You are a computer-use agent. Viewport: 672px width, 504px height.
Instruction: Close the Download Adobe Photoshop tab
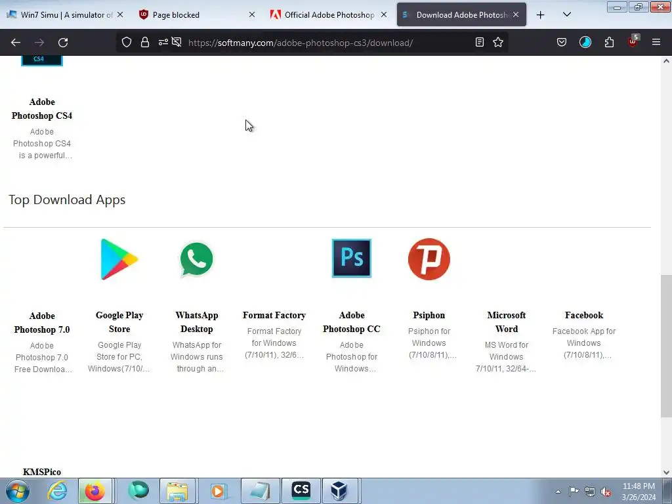point(516,15)
